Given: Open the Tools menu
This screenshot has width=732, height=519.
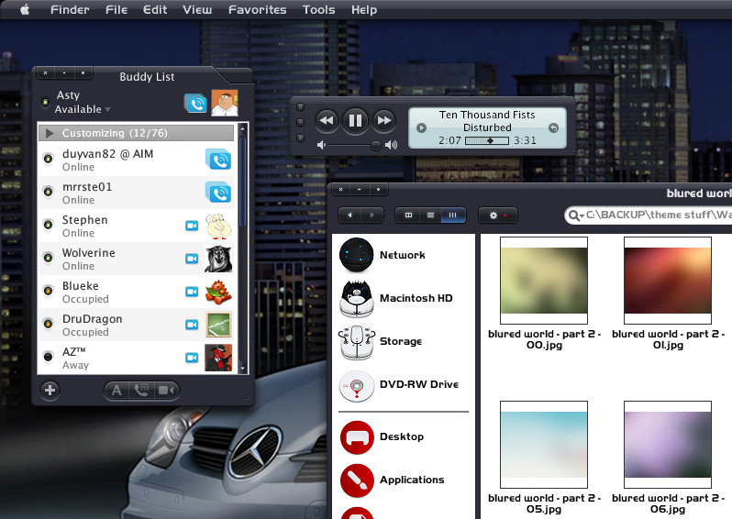Looking at the screenshot, I should 318,10.
